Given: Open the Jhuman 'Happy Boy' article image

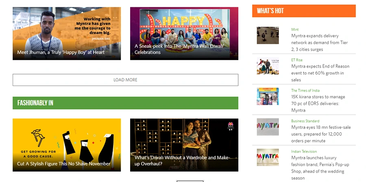Looking at the screenshot, I should tap(66, 28).
